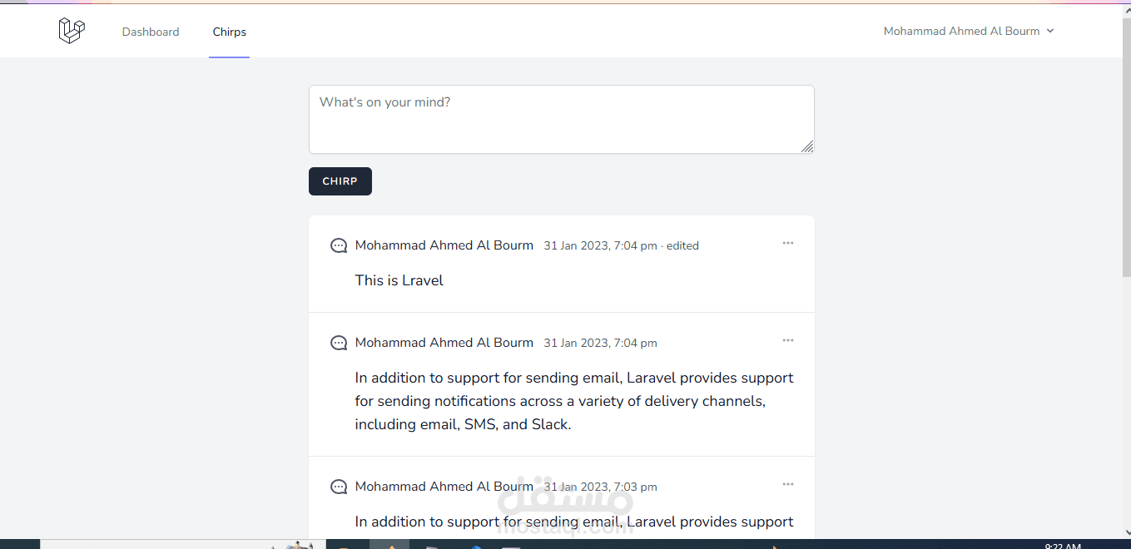The image size is (1131, 549).
Task: Click the speech bubble icon beside "This is Lravel"
Action: 339,245
